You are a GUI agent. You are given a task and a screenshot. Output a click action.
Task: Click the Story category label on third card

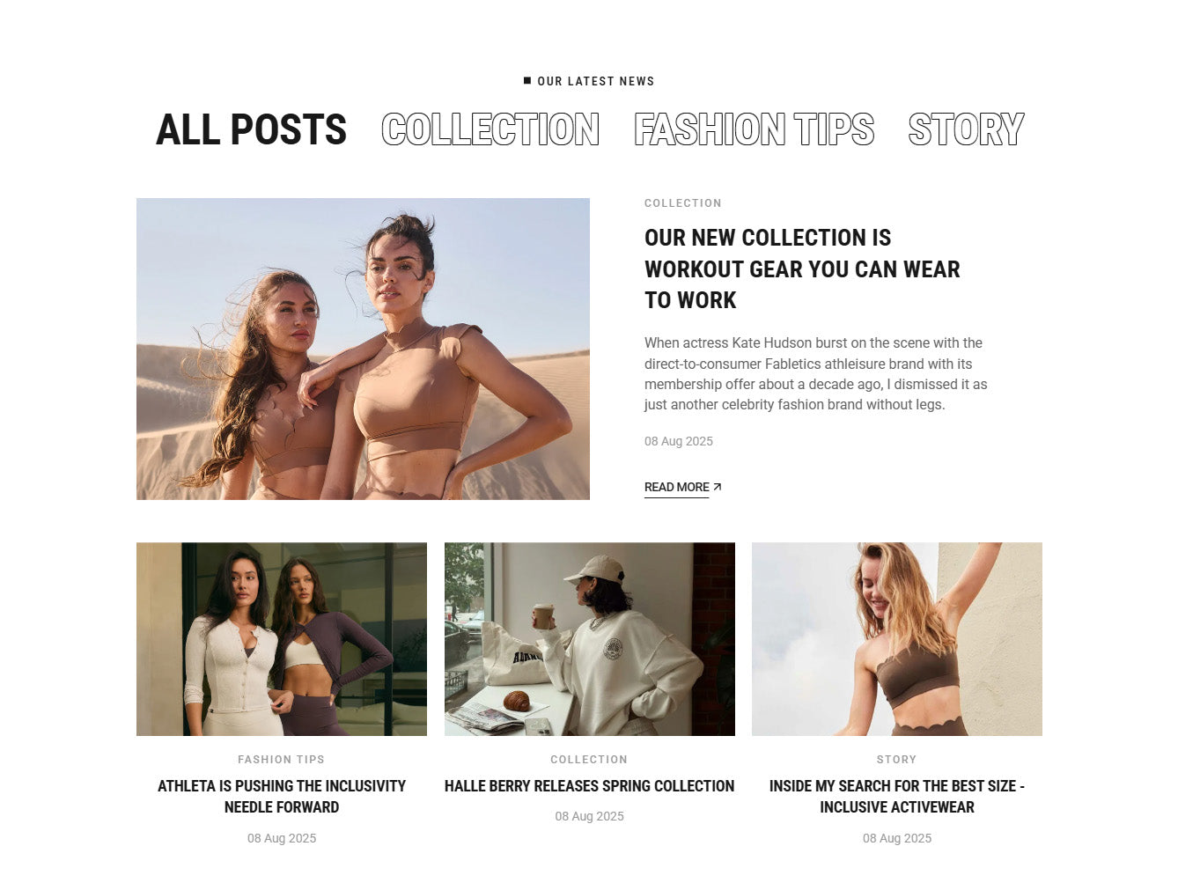click(x=897, y=760)
